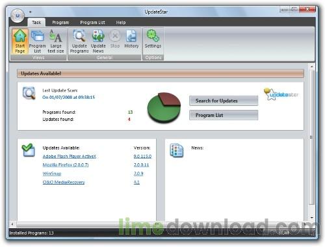Screen dimensions: 325x247
Task: Open the Program List ribbon tab
Action: point(92,22)
